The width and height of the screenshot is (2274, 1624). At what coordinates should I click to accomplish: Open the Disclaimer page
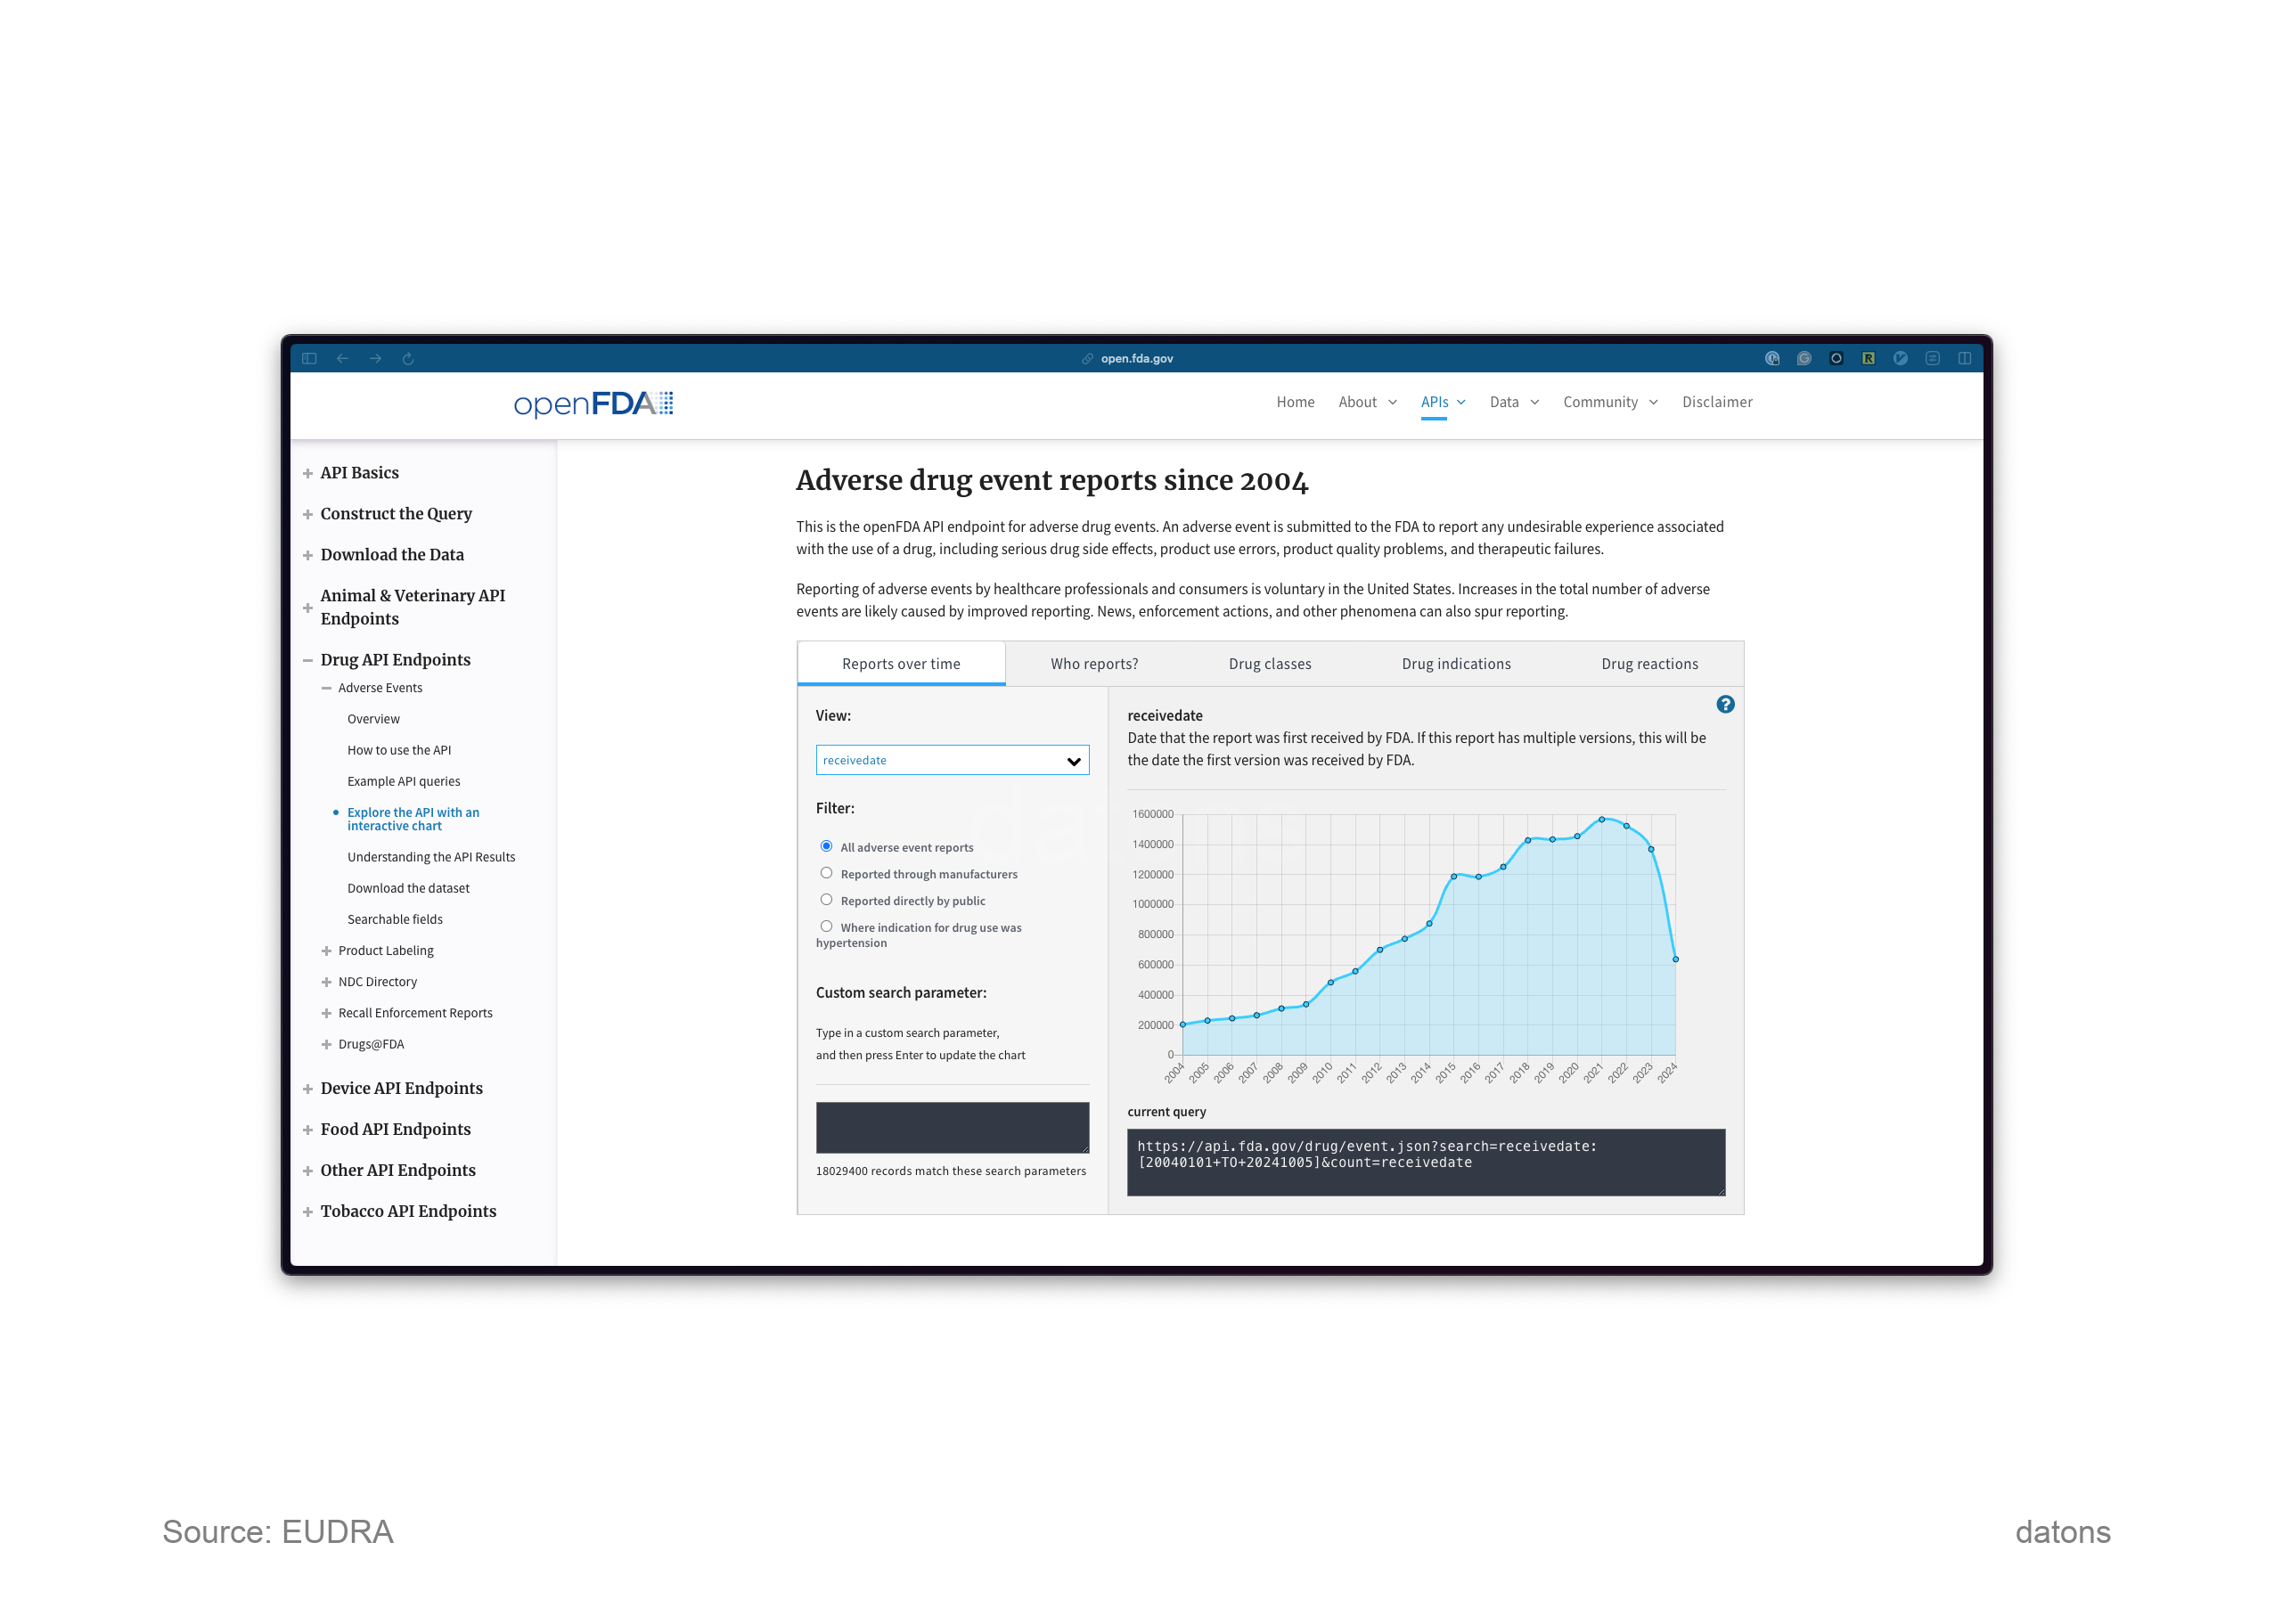tap(1717, 402)
